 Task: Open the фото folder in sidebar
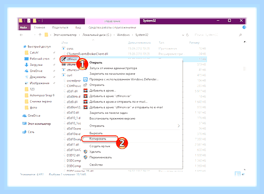[x=33, y=107]
